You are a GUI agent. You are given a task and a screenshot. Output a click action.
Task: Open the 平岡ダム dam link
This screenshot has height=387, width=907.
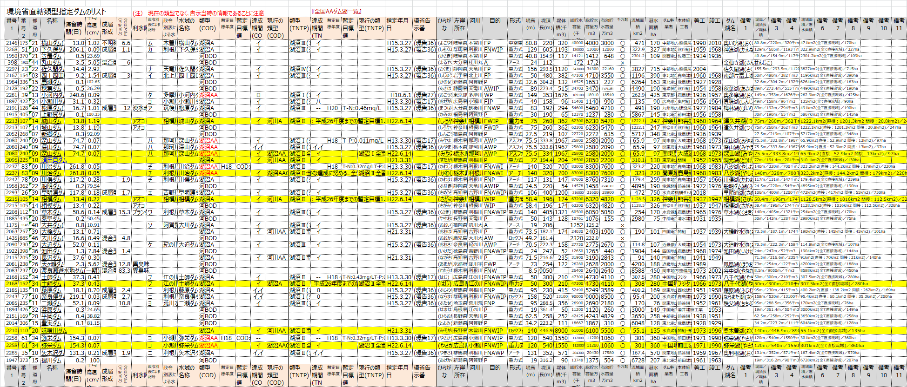point(51,316)
